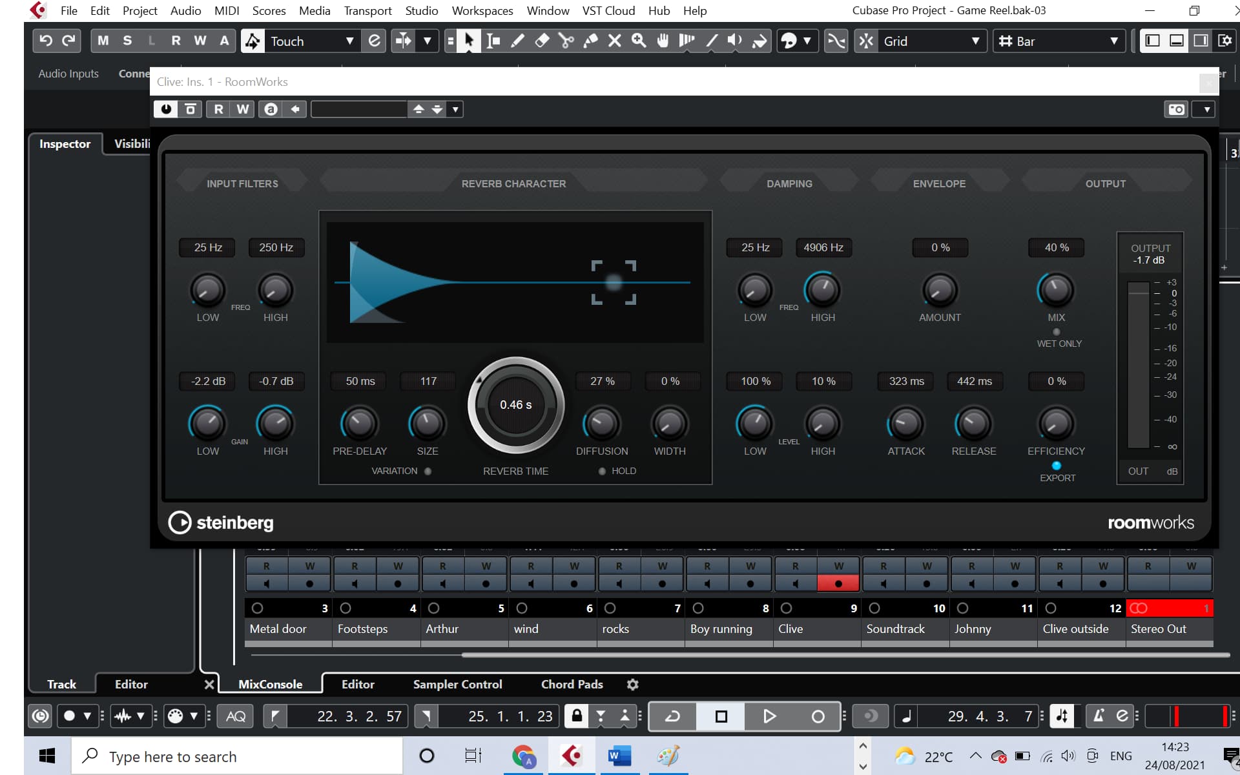
Task: Select the Glue tool
Action: click(591, 41)
